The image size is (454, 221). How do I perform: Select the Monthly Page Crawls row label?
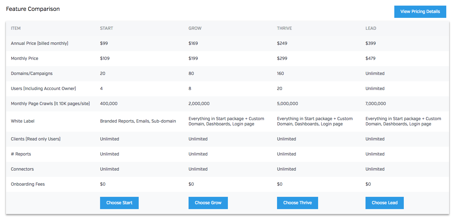click(x=50, y=104)
